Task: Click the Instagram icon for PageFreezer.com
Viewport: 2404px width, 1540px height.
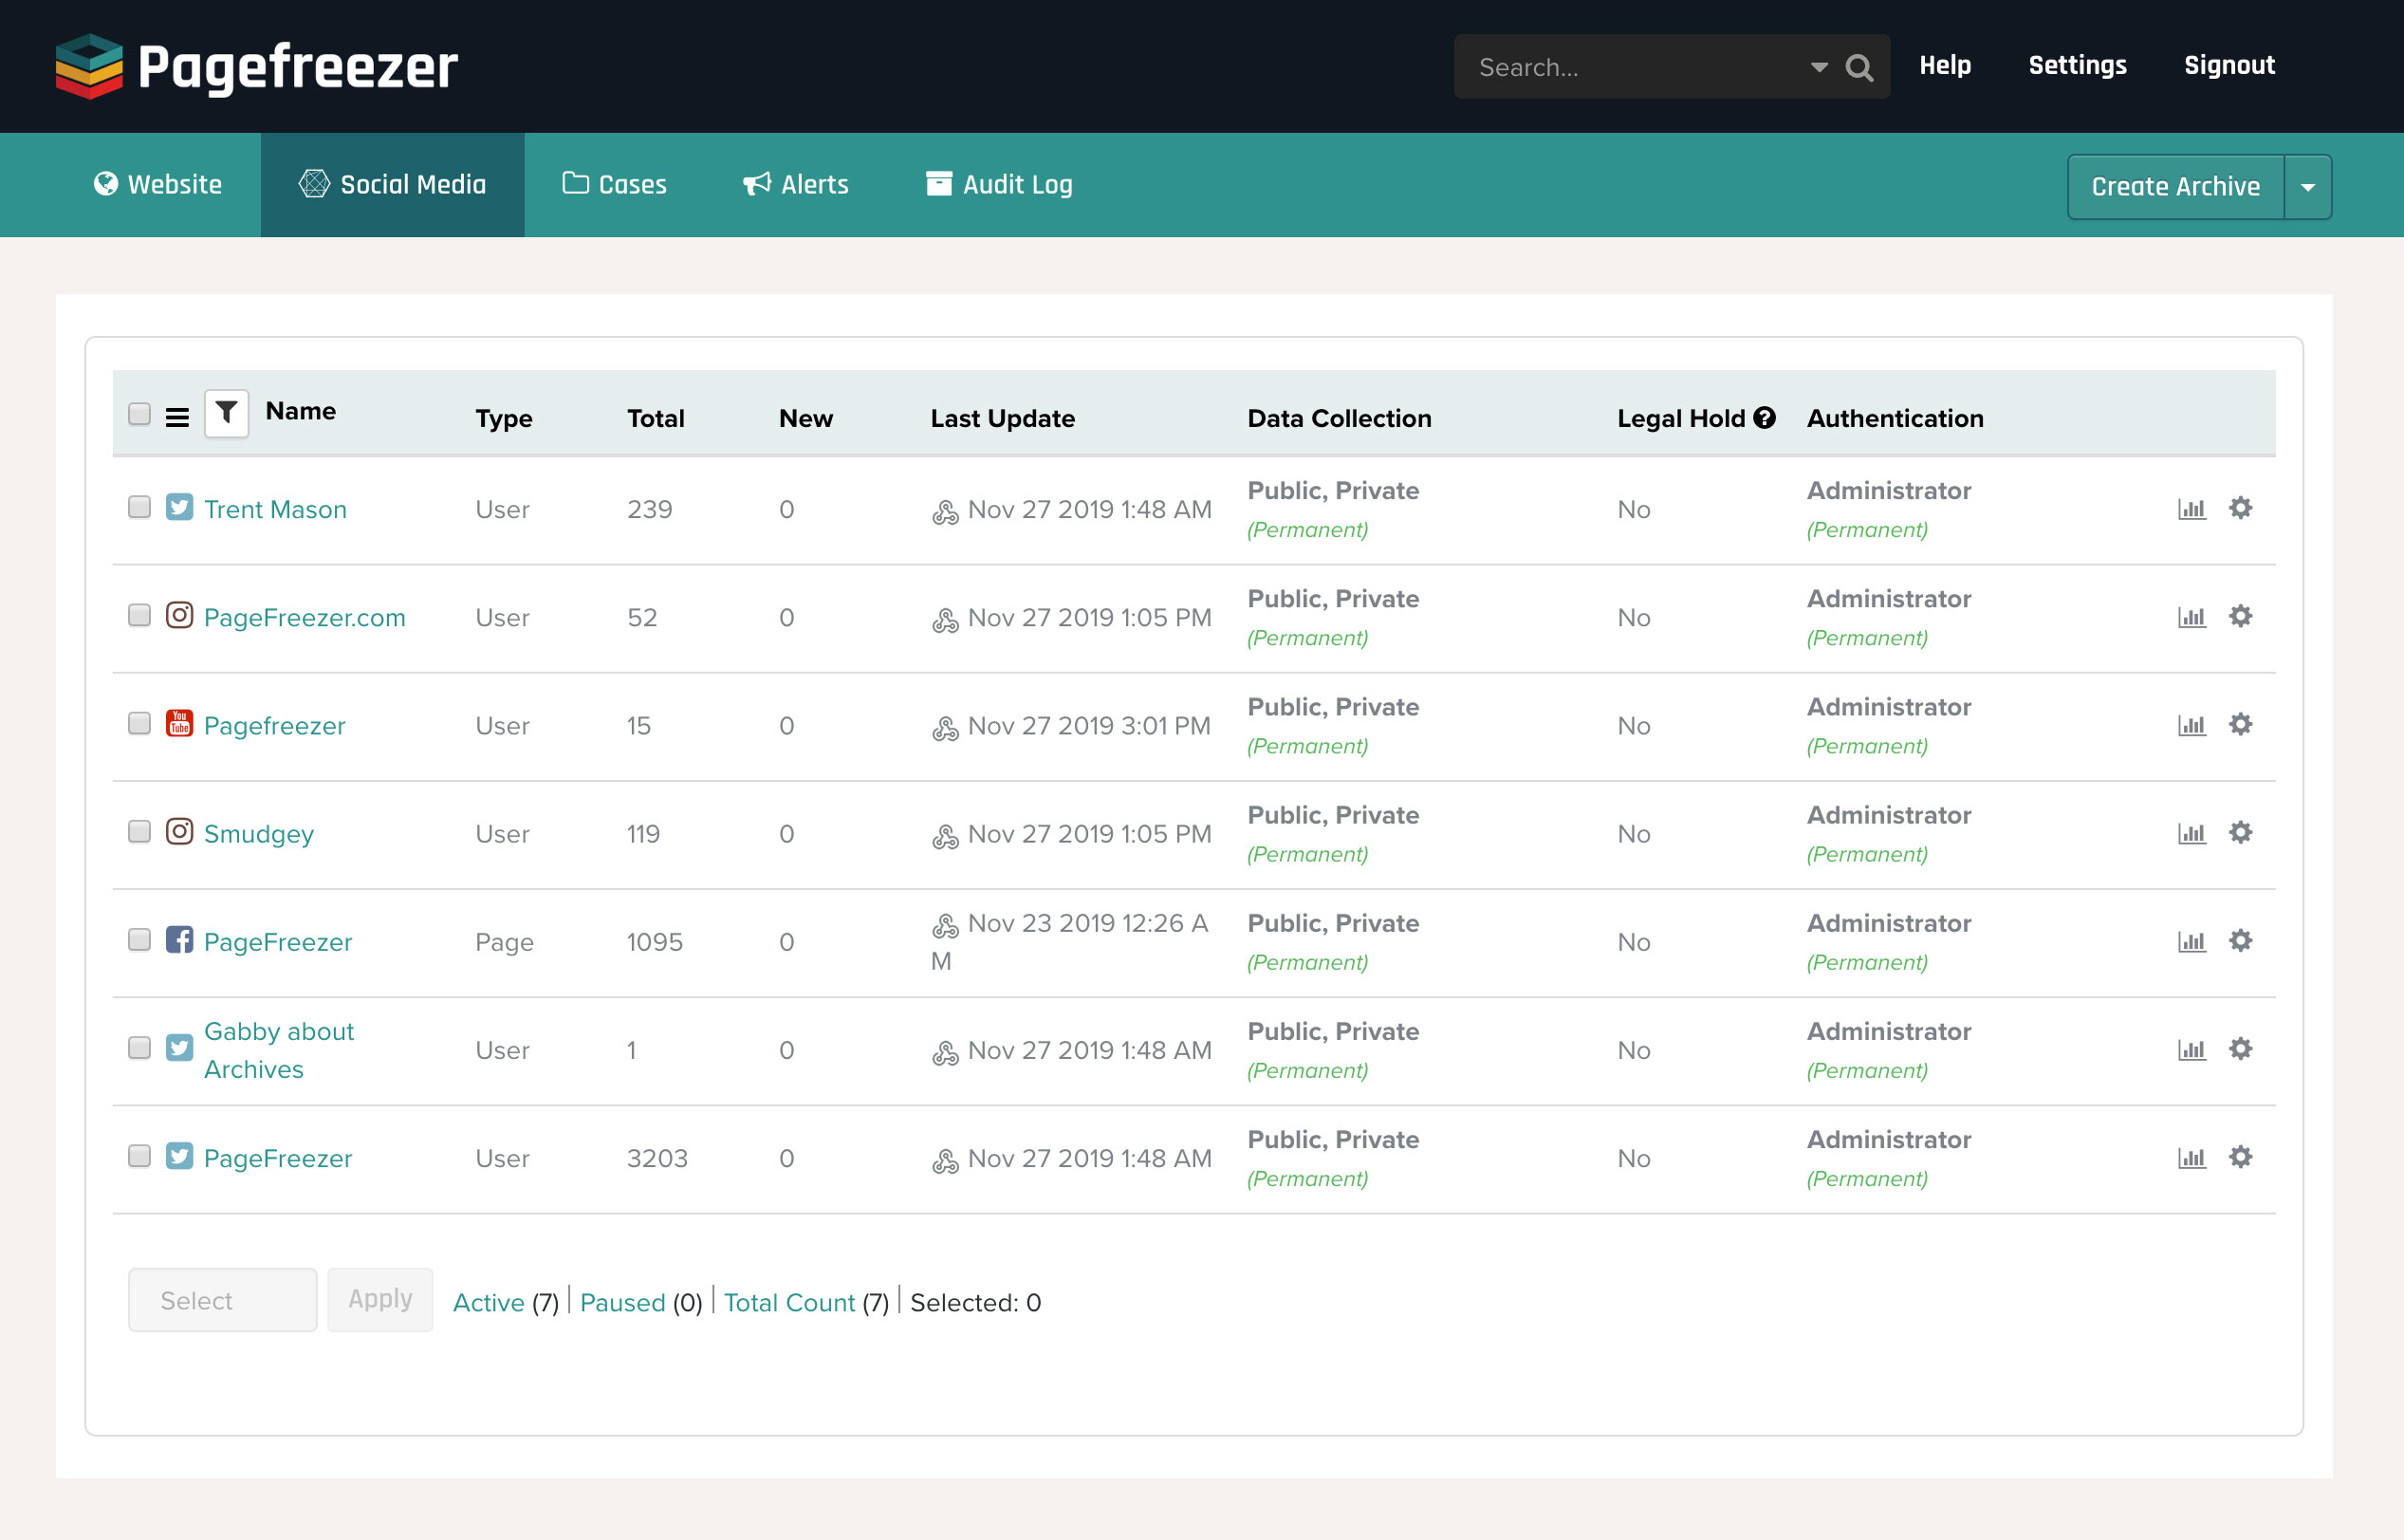Action: coord(180,615)
